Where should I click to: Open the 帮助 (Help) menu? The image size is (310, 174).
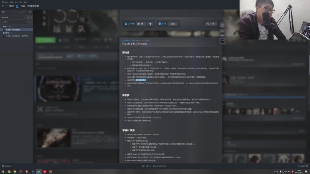(x=25, y=2)
